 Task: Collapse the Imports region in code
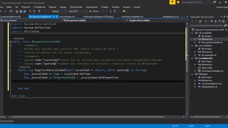10,24
